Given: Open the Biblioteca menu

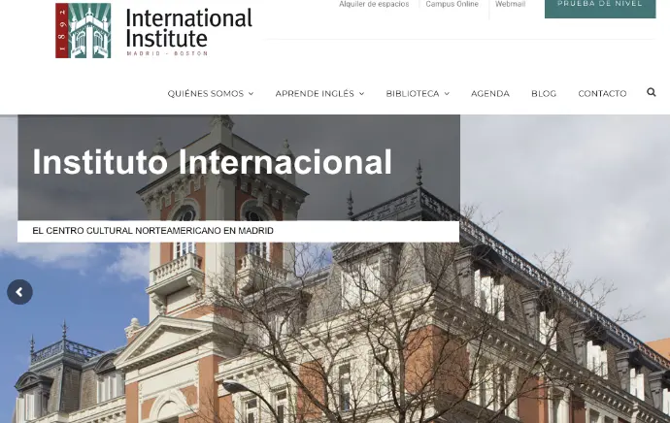Looking at the screenshot, I should (413, 93).
